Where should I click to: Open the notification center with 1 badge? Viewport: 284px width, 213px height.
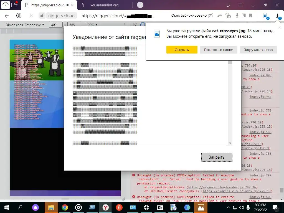pos(275,208)
